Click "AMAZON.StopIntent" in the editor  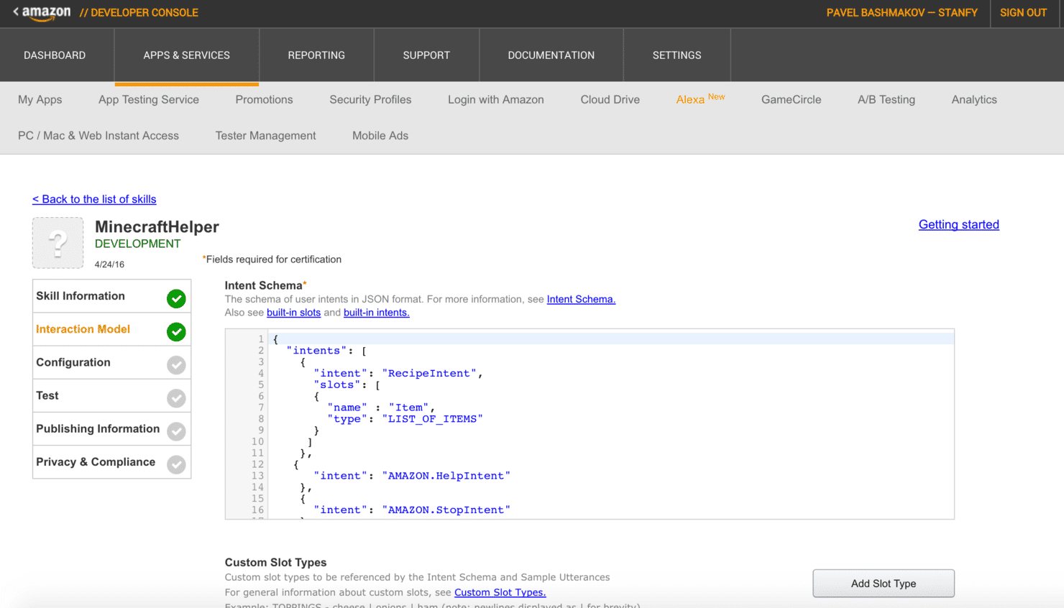tap(446, 510)
